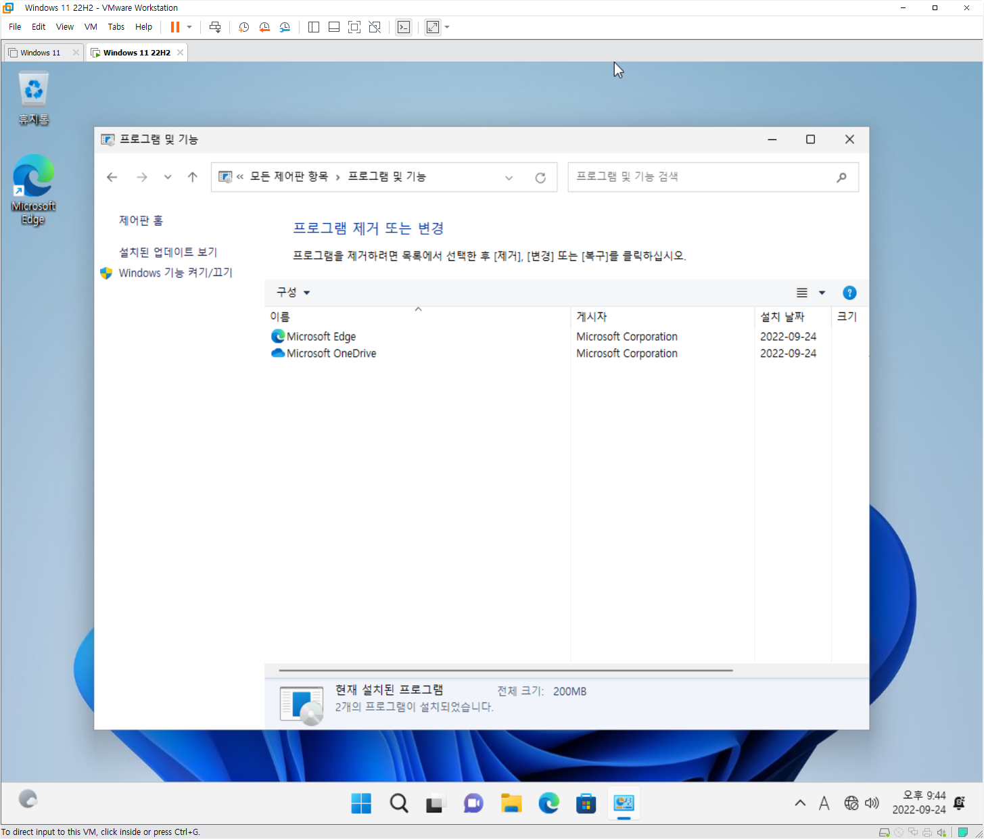This screenshot has width=984, height=839.
Task: Sort by the '게시자' column header
Action: (x=663, y=316)
